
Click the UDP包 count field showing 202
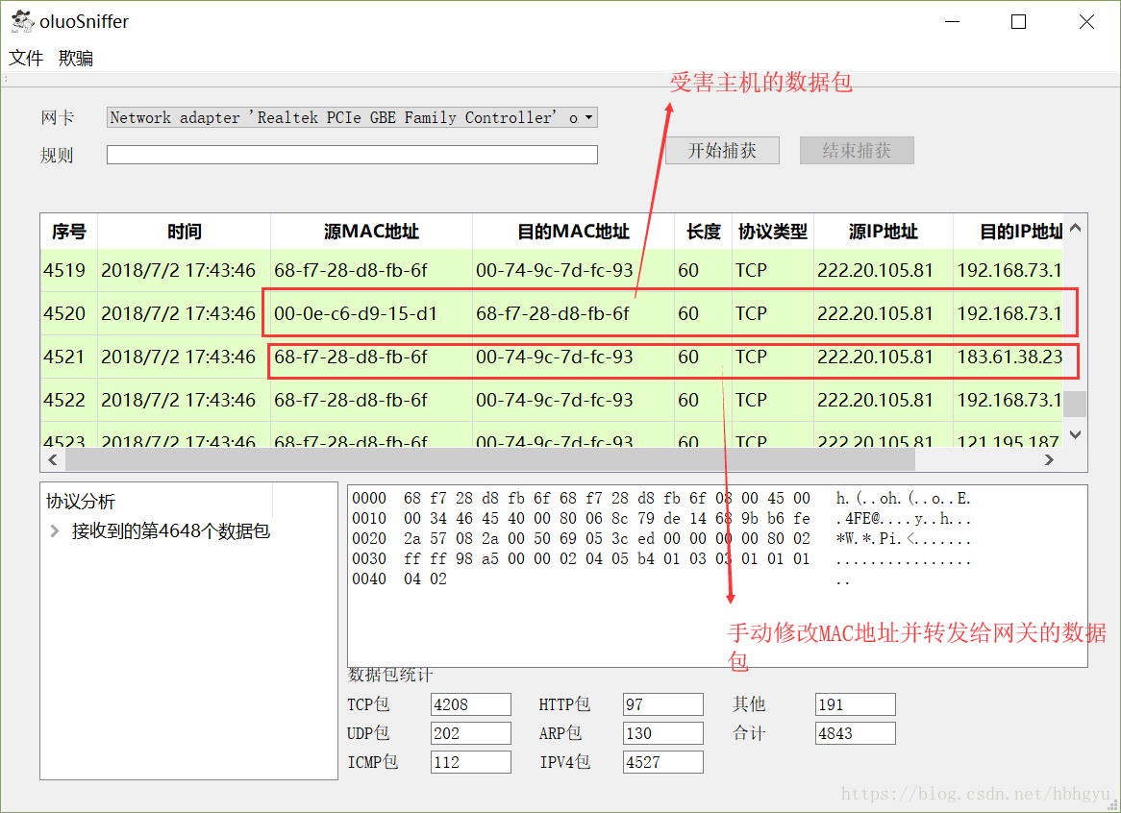[471, 733]
